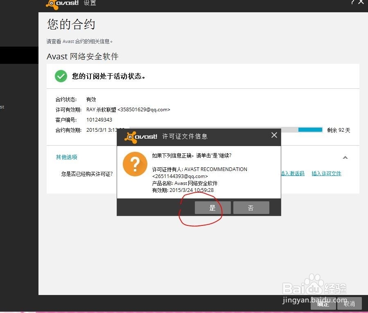Click the 取消 button at bottom
The height and width of the screenshot is (313, 368).
coord(349,304)
